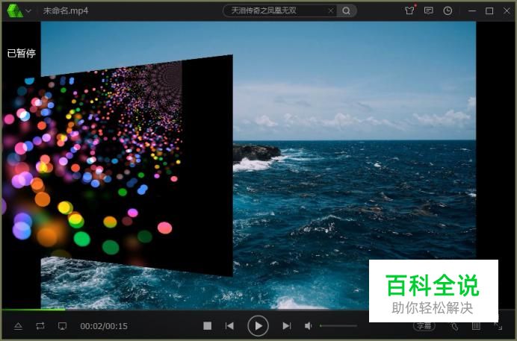Go to the previous video
The image size is (517, 341).
pos(229,326)
